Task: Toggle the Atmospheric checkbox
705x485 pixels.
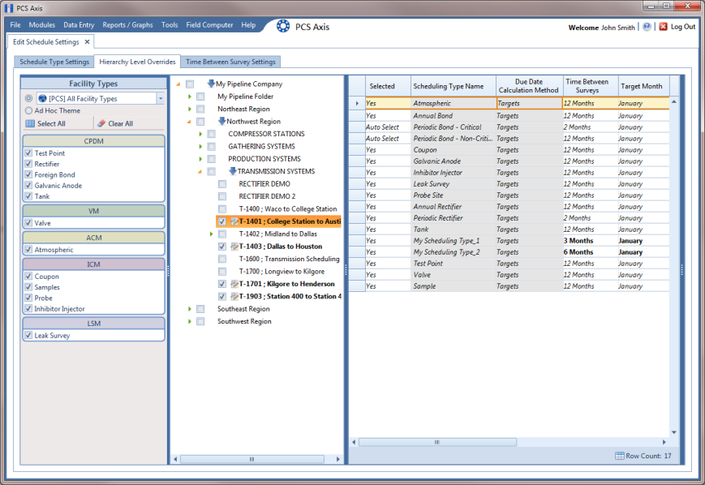Action: (28, 250)
